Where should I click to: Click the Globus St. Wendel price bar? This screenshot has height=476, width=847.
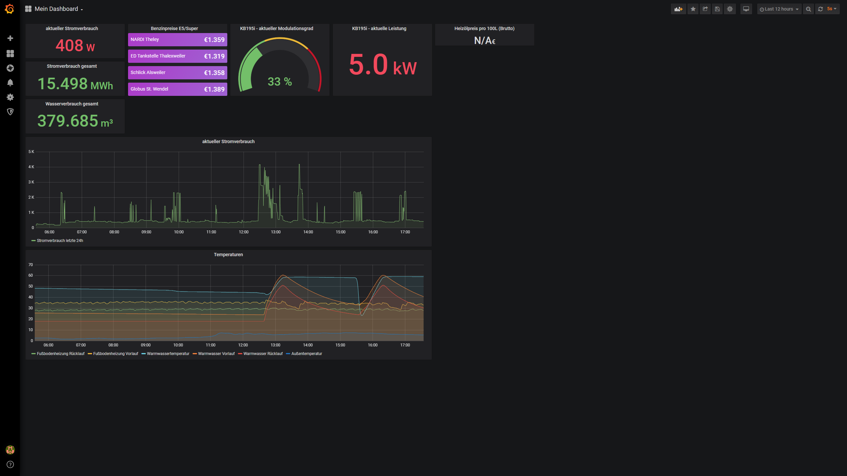click(178, 89)
